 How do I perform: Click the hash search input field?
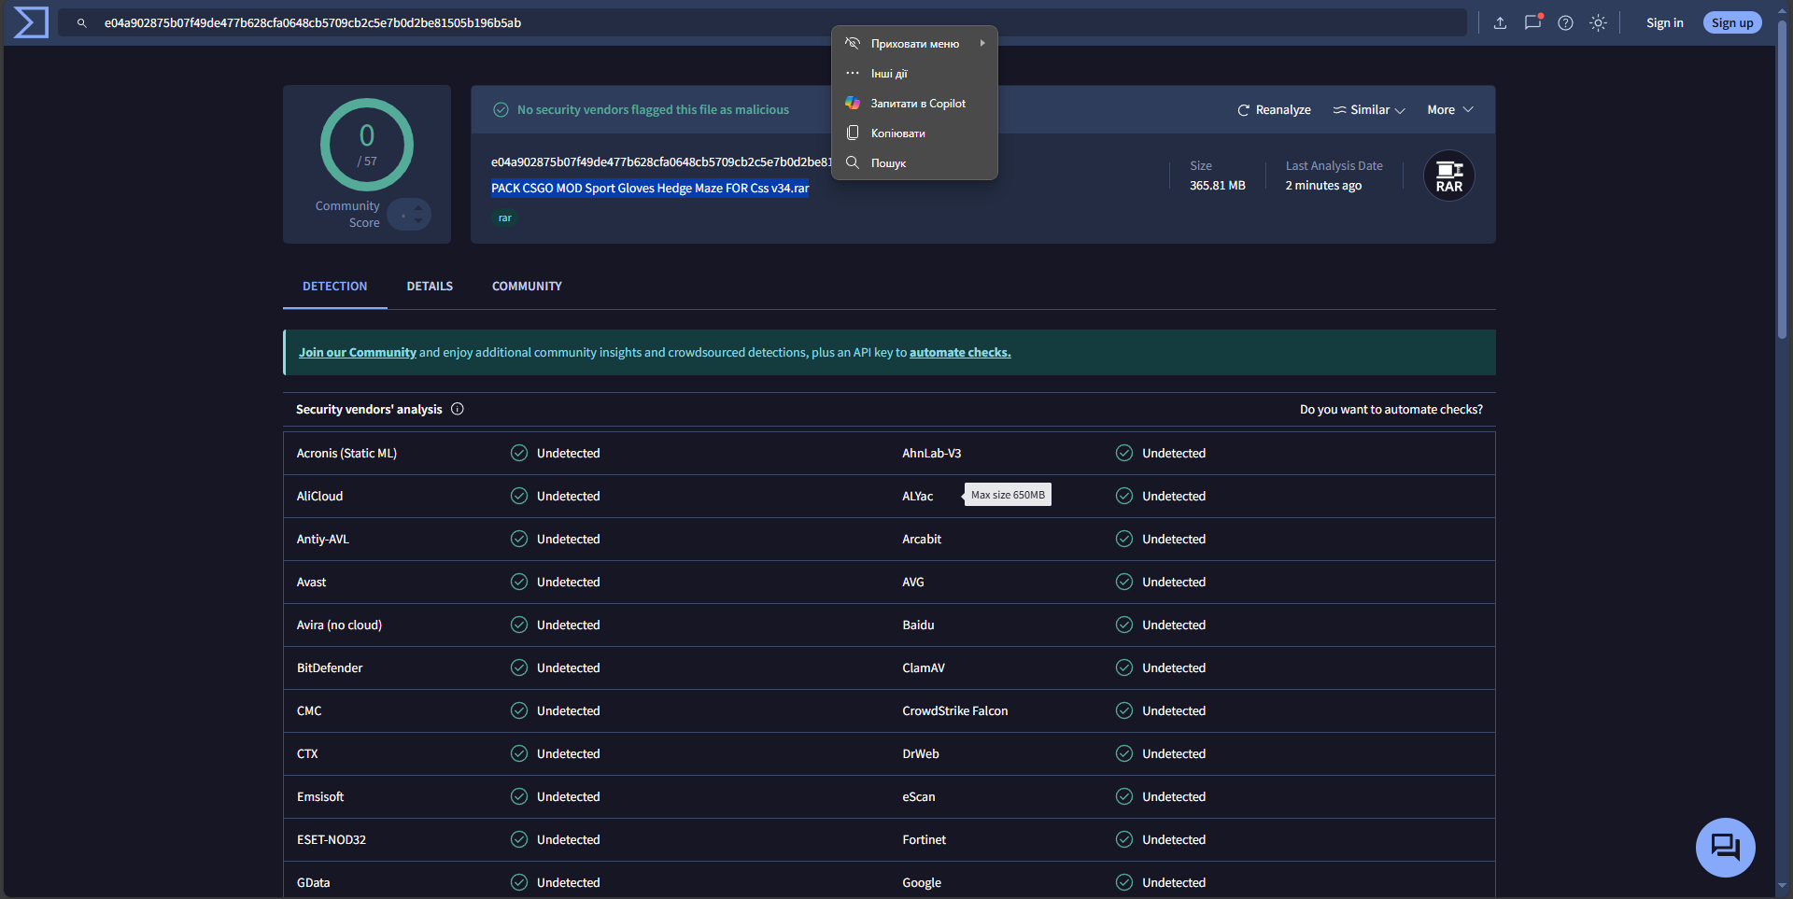pyautogui.click(x=762, y=23)
